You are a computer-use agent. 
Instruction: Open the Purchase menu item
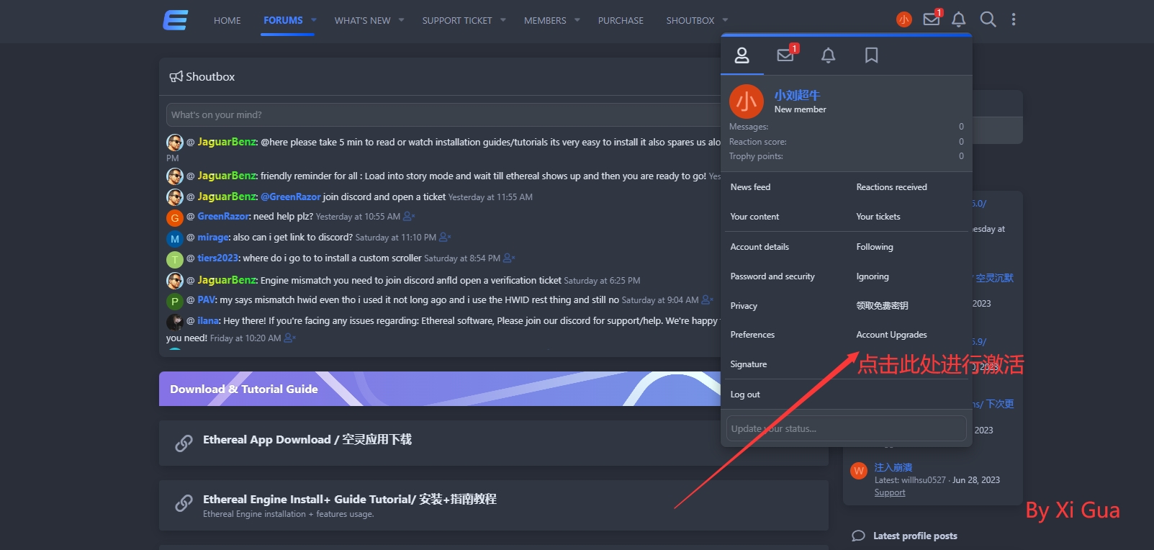tap(621, 20)
